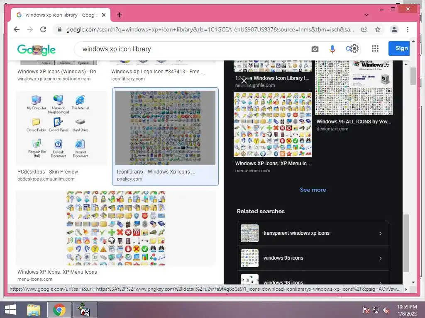
Task: Click the third taskbar application icon
Action: pos(85,310)
